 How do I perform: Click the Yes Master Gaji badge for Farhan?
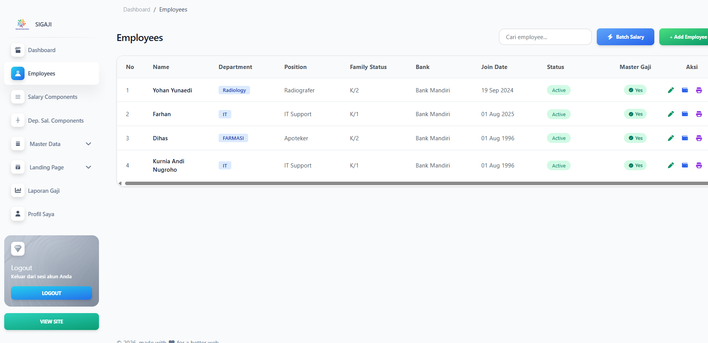[x=636, y=114]
